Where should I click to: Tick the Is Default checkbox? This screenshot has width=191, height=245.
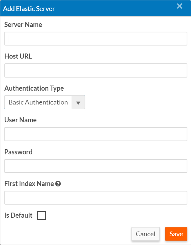pyautogui.click(x=41, y=216)
